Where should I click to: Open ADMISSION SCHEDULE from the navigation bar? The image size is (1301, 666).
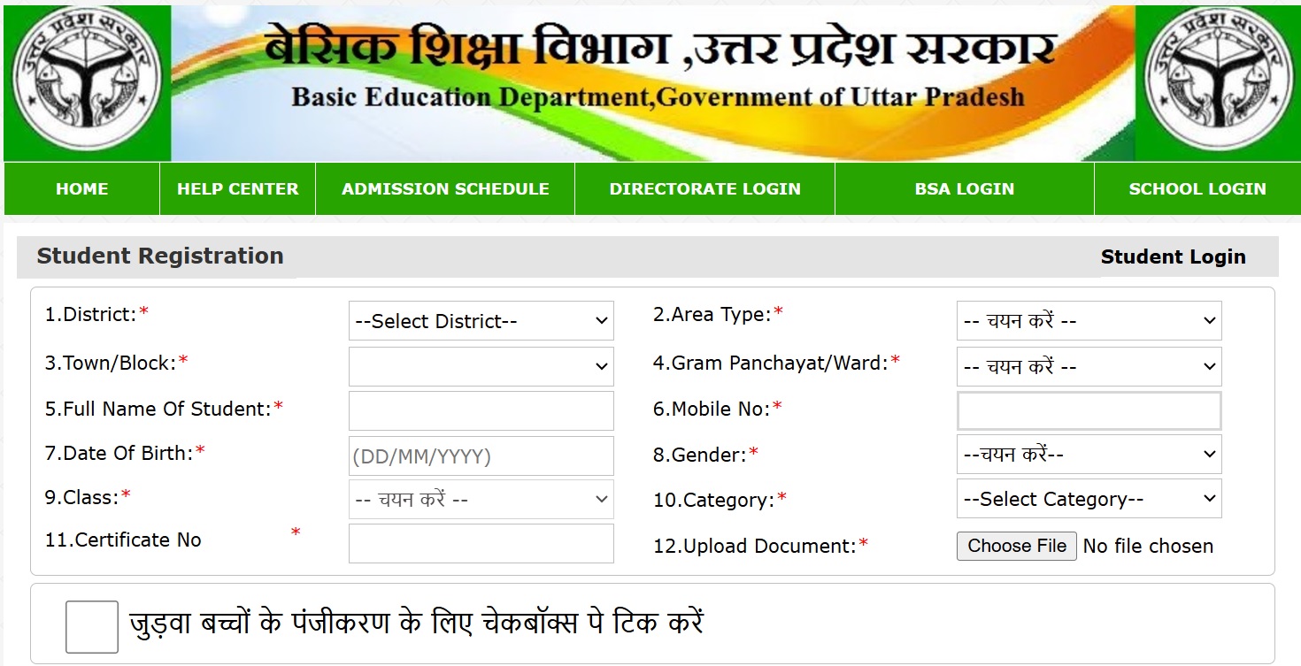point(445,188)
